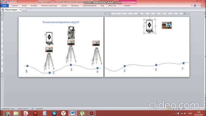Click the number label '5' on page two

125,71
